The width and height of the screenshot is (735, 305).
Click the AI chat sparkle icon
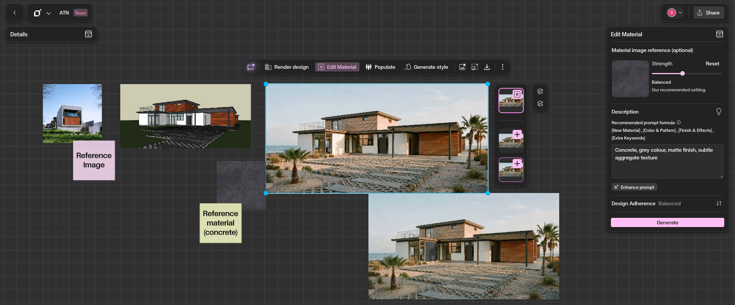click(x=251, y=67)
